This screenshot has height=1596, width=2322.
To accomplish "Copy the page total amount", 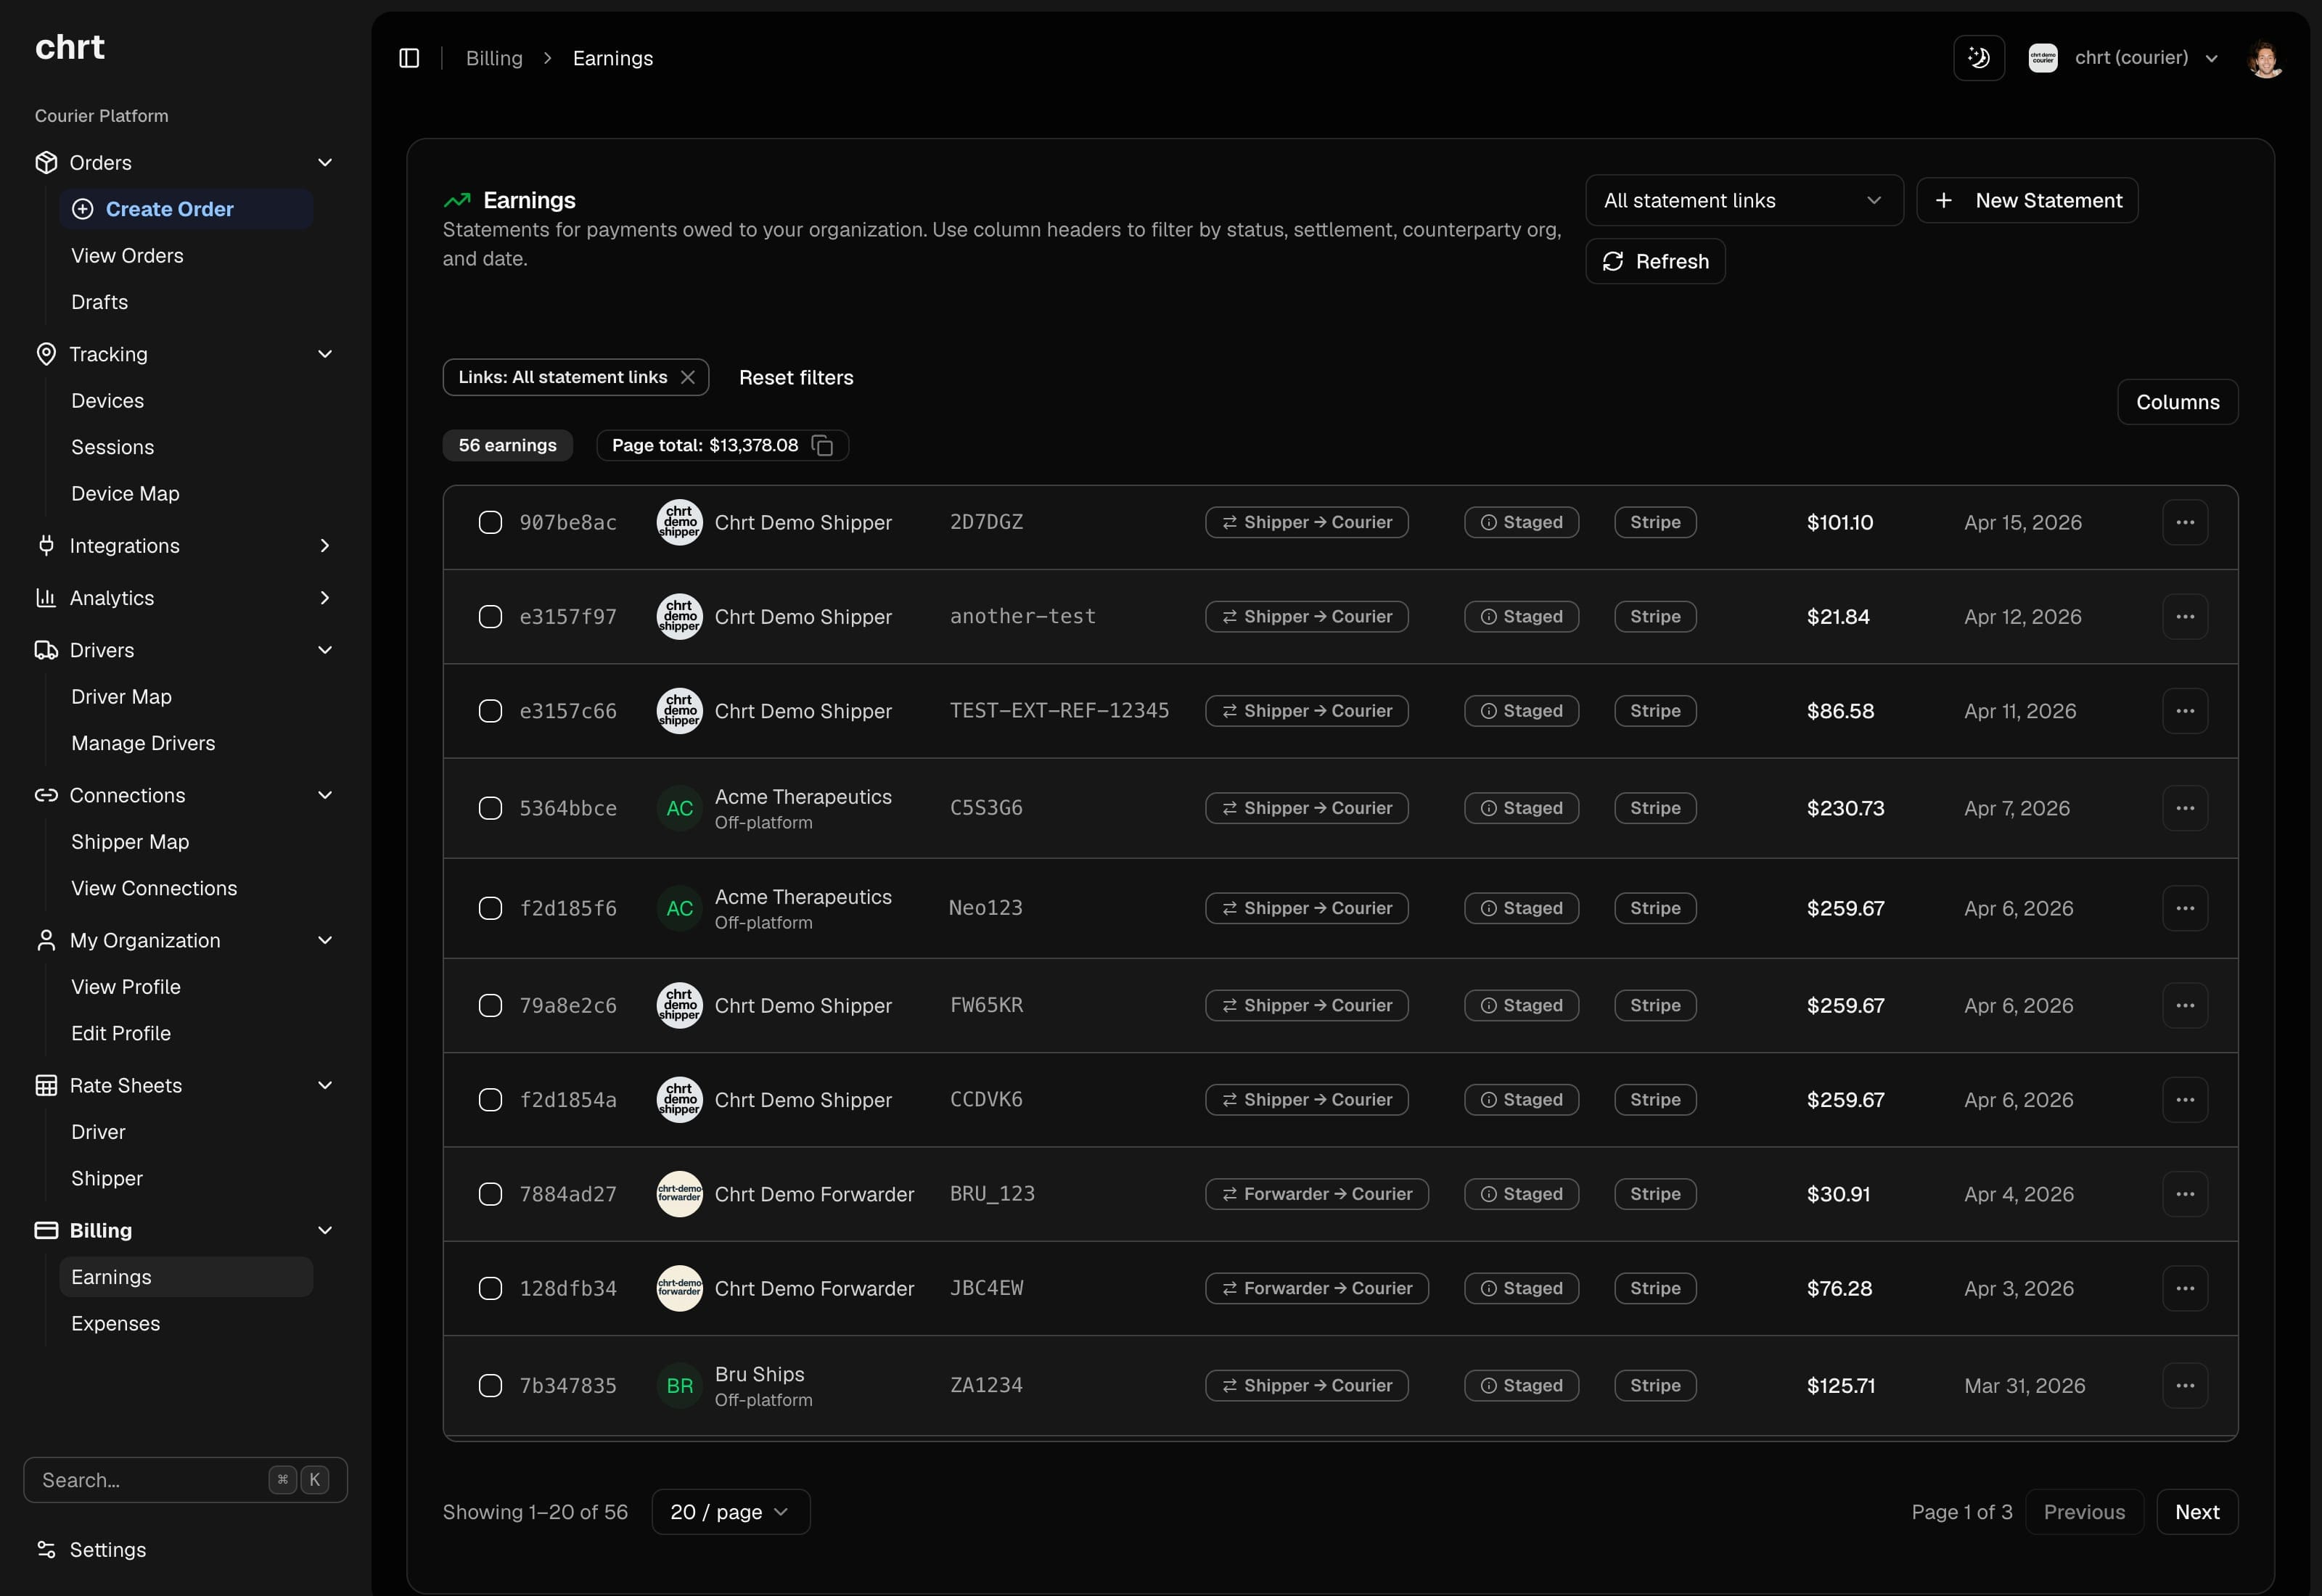I will click(823, 445).
